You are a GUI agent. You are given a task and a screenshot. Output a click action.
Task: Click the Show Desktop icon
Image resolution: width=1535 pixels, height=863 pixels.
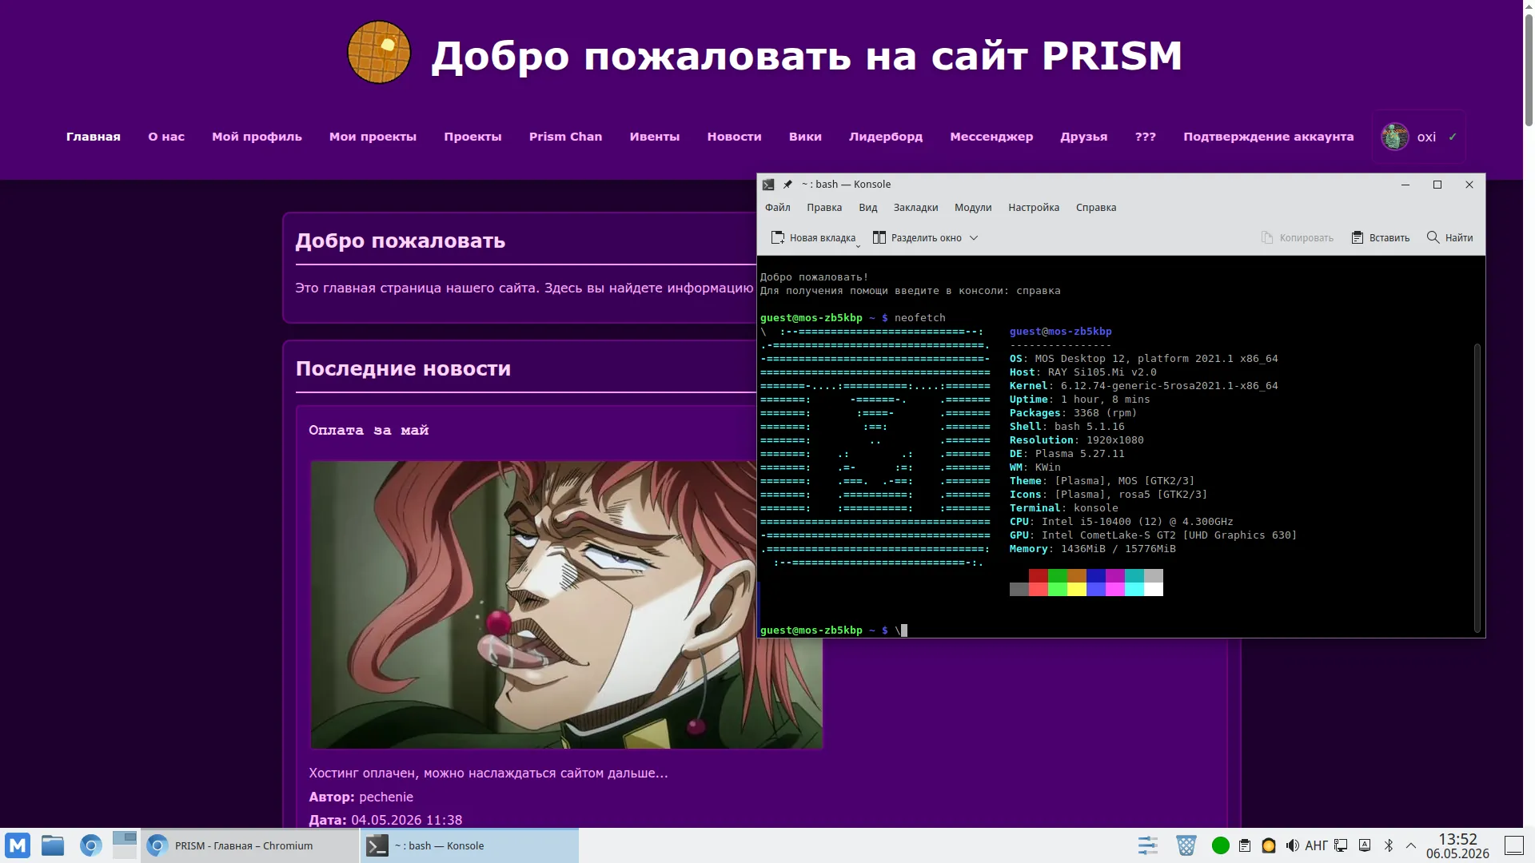coord(1514,845)
